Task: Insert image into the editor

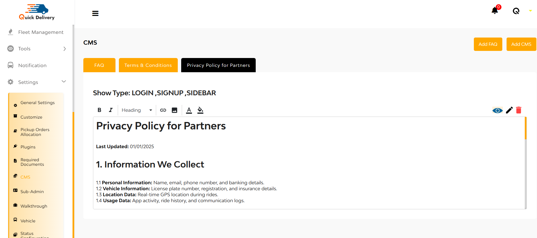Action: (x=174, y=110)
